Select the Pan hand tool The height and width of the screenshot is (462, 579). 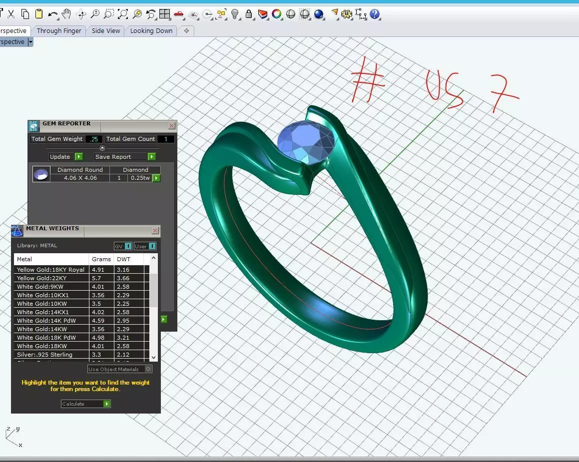pos(66,14)
